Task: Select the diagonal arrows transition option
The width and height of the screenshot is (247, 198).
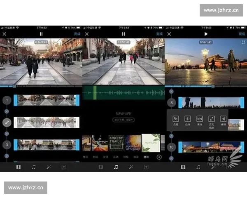Action: [212, 119]
